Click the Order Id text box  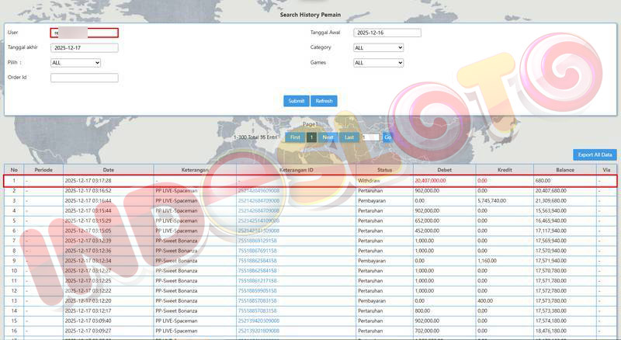pyautogui.click(x=84, y=78)
